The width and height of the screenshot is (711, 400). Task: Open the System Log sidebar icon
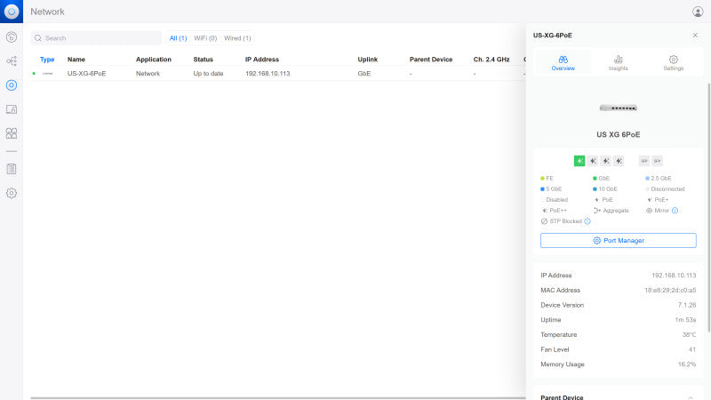(x=12, y=169)
